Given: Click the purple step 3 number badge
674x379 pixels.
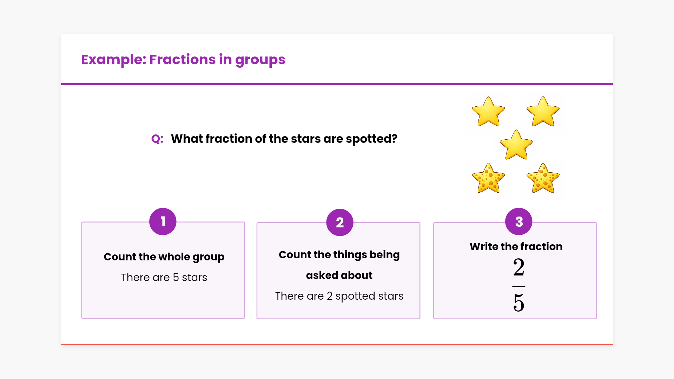Looking at the screenshot, I should click(x=518, y=221).
